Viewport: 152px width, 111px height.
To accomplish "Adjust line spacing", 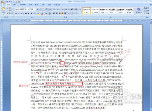I will coord(68,13).
